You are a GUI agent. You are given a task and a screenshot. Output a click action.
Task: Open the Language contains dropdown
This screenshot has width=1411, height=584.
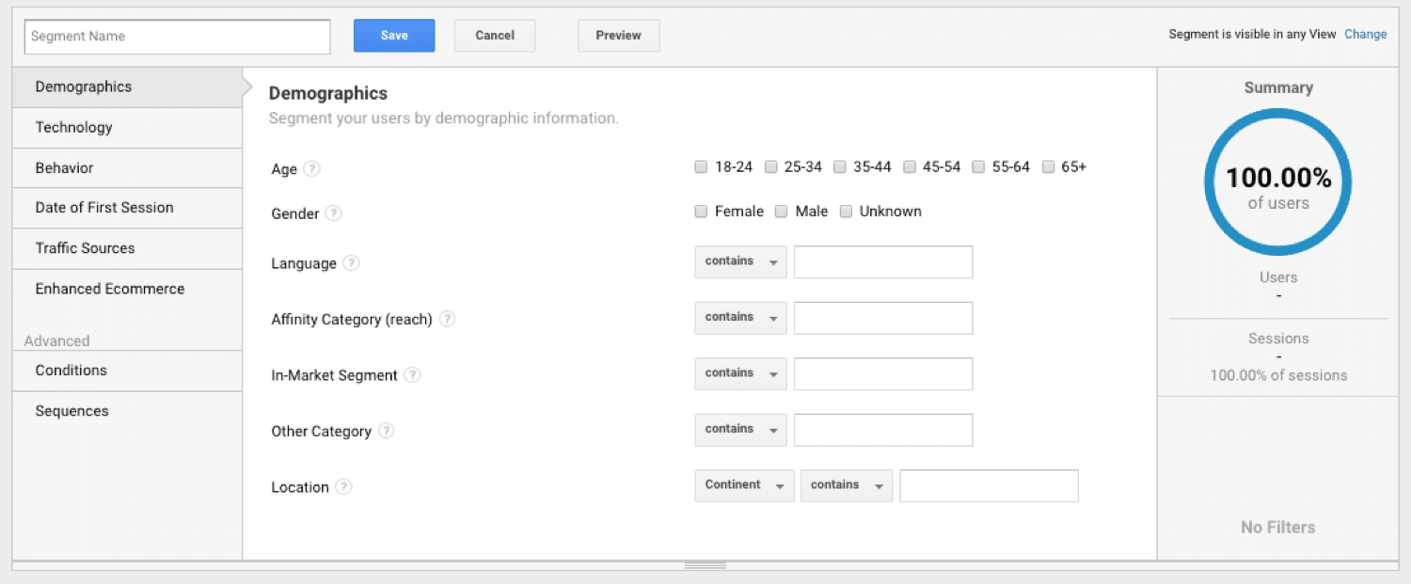[740, 261]
